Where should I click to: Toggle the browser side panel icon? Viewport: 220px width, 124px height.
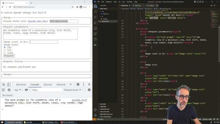(x=77, y=7)
